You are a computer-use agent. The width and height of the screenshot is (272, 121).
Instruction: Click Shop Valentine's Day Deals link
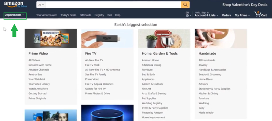click(245, 5)
